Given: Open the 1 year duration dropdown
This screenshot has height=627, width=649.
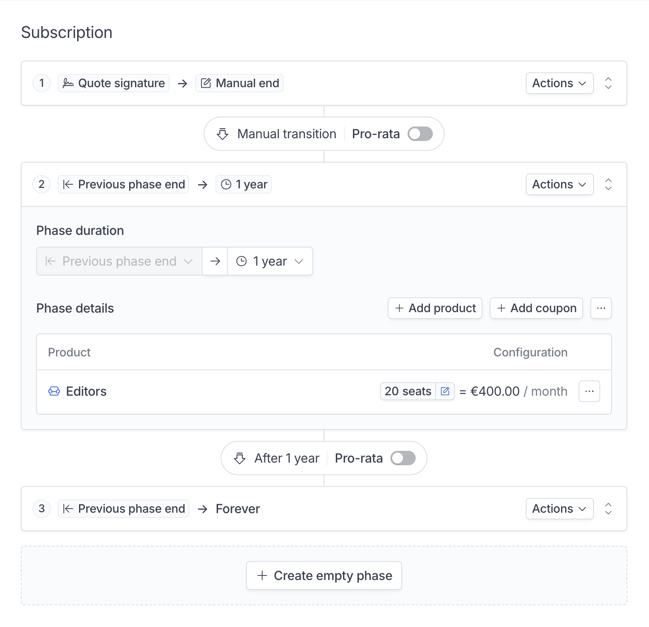Looking at the screenshot, I should pyautogui.click(x=270, y=261).
